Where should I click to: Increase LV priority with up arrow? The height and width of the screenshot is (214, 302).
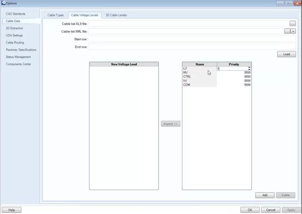point(249,67)
